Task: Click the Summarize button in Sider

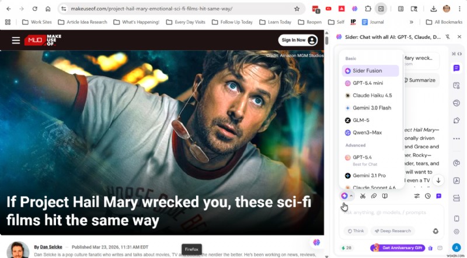Action: [420, 80]
